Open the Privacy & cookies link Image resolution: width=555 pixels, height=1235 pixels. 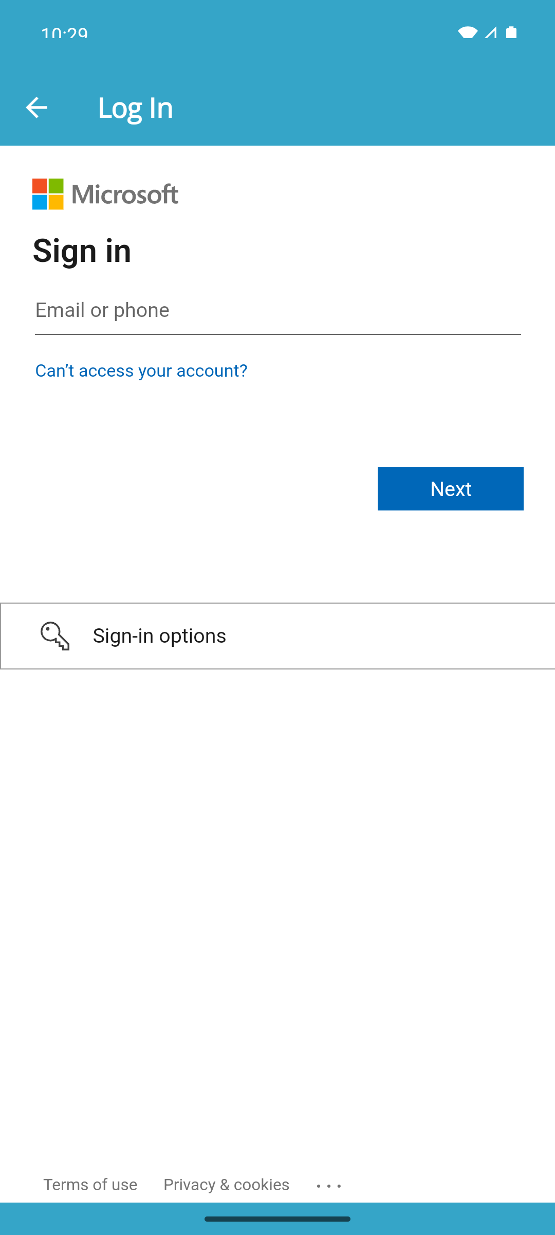226,1185
